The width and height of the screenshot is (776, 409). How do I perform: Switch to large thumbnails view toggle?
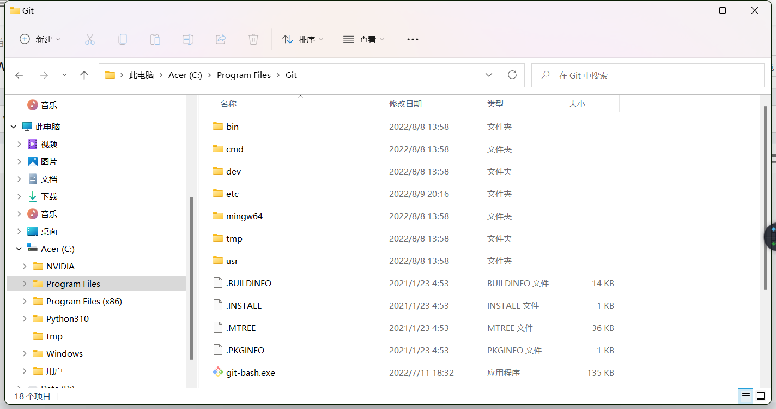coord(761,396)
